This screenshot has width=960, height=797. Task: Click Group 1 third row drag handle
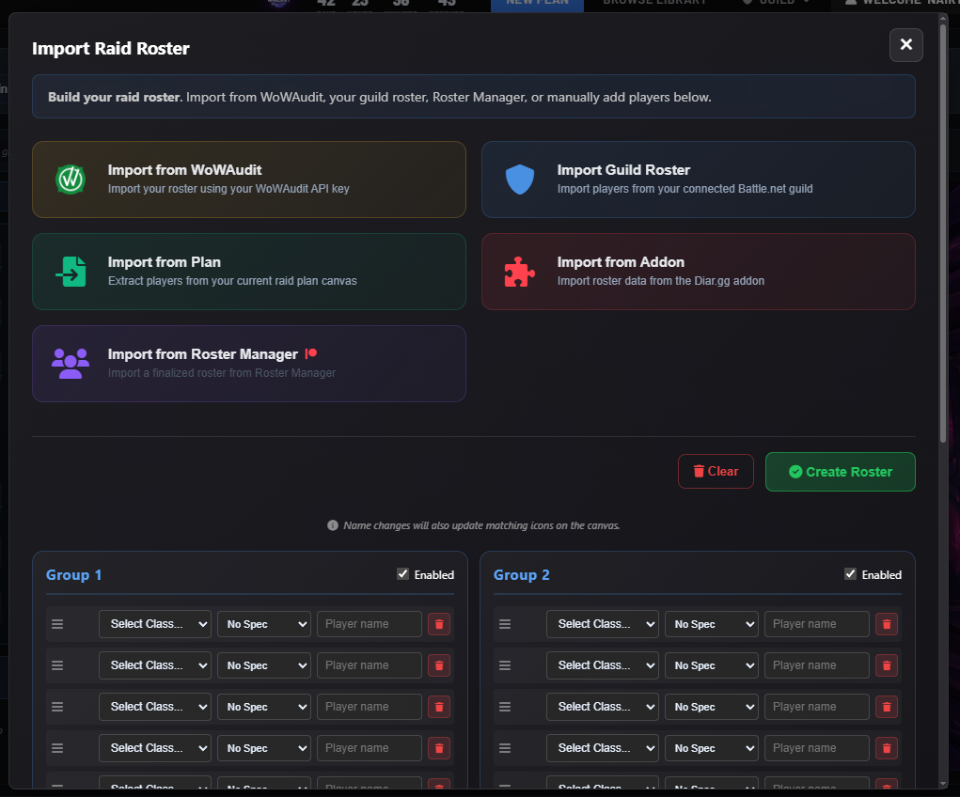pos(57,707)
